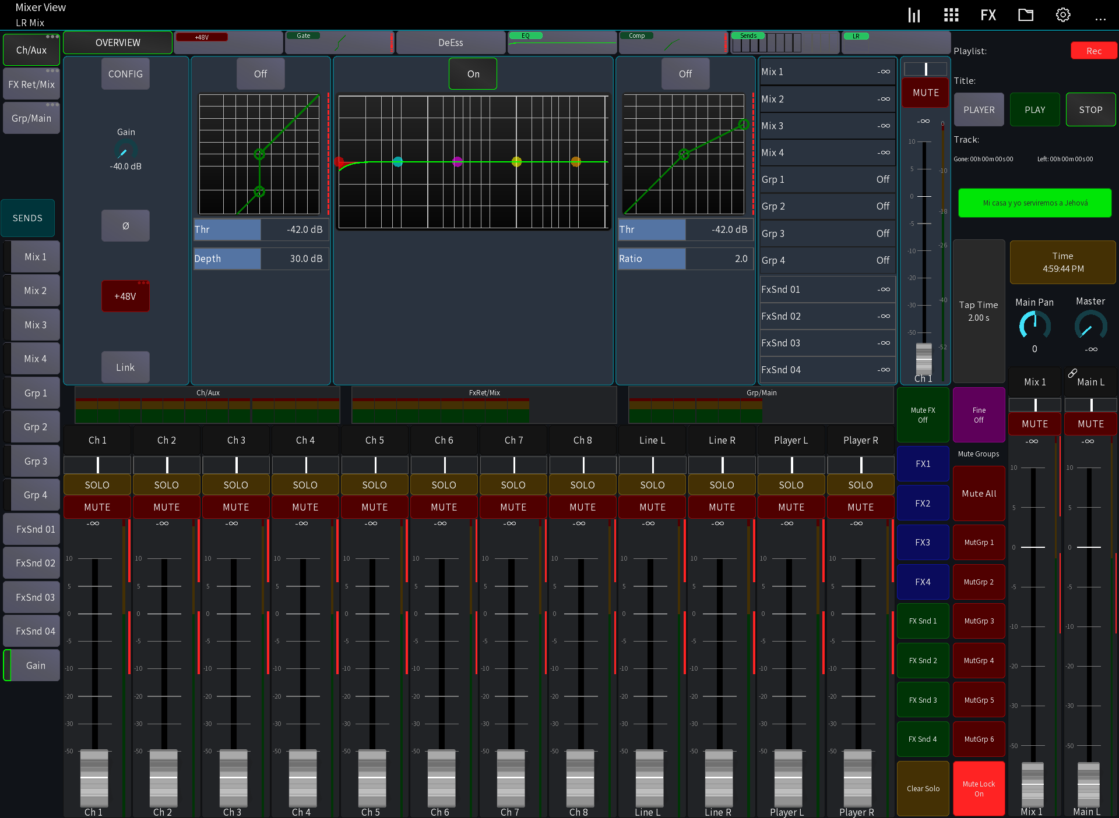Open the ellipsis menu at top right
The image size is (1119, 818).
(x=1100, y=17)
